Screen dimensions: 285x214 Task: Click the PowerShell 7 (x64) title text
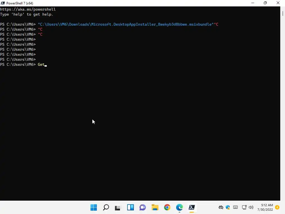pyautogui.click(x=20, y=3)
